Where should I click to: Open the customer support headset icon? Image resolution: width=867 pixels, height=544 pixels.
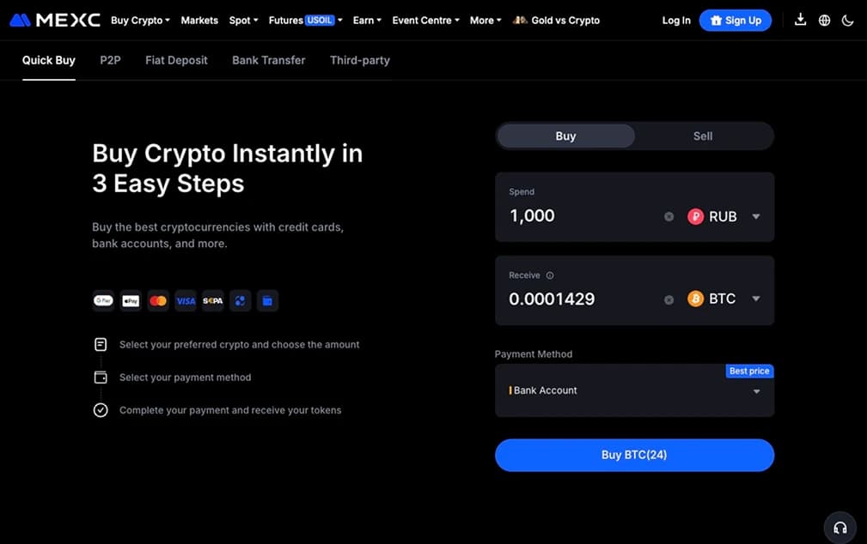840,527
